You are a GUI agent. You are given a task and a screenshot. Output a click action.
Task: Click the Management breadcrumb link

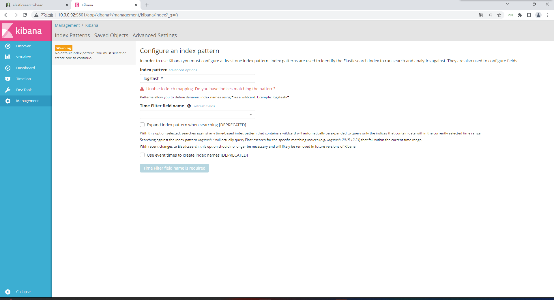[x=67, y=25]
